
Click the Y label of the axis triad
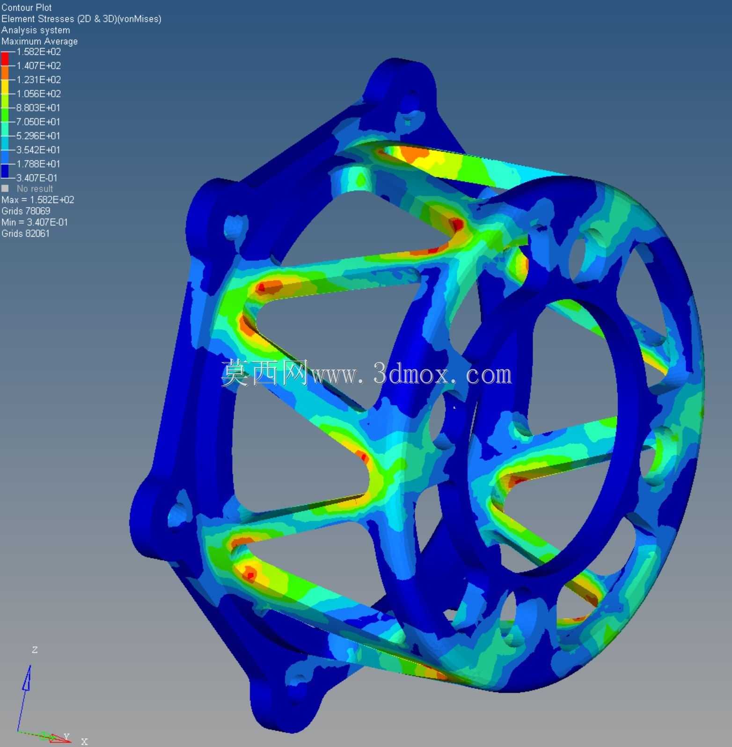point(66,737)
